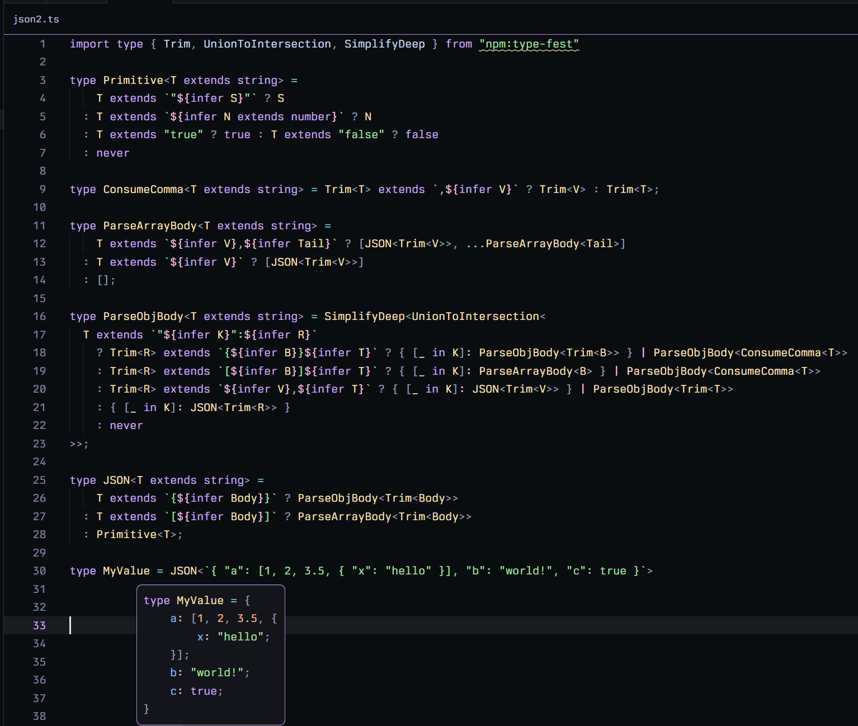Click the "type MyValue" header in hover tooltip

183,601
